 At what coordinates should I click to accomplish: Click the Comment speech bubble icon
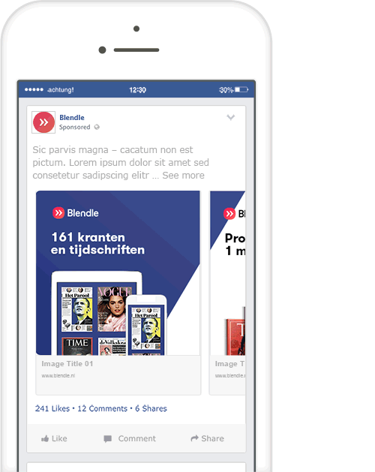click(x=108, y=439)
